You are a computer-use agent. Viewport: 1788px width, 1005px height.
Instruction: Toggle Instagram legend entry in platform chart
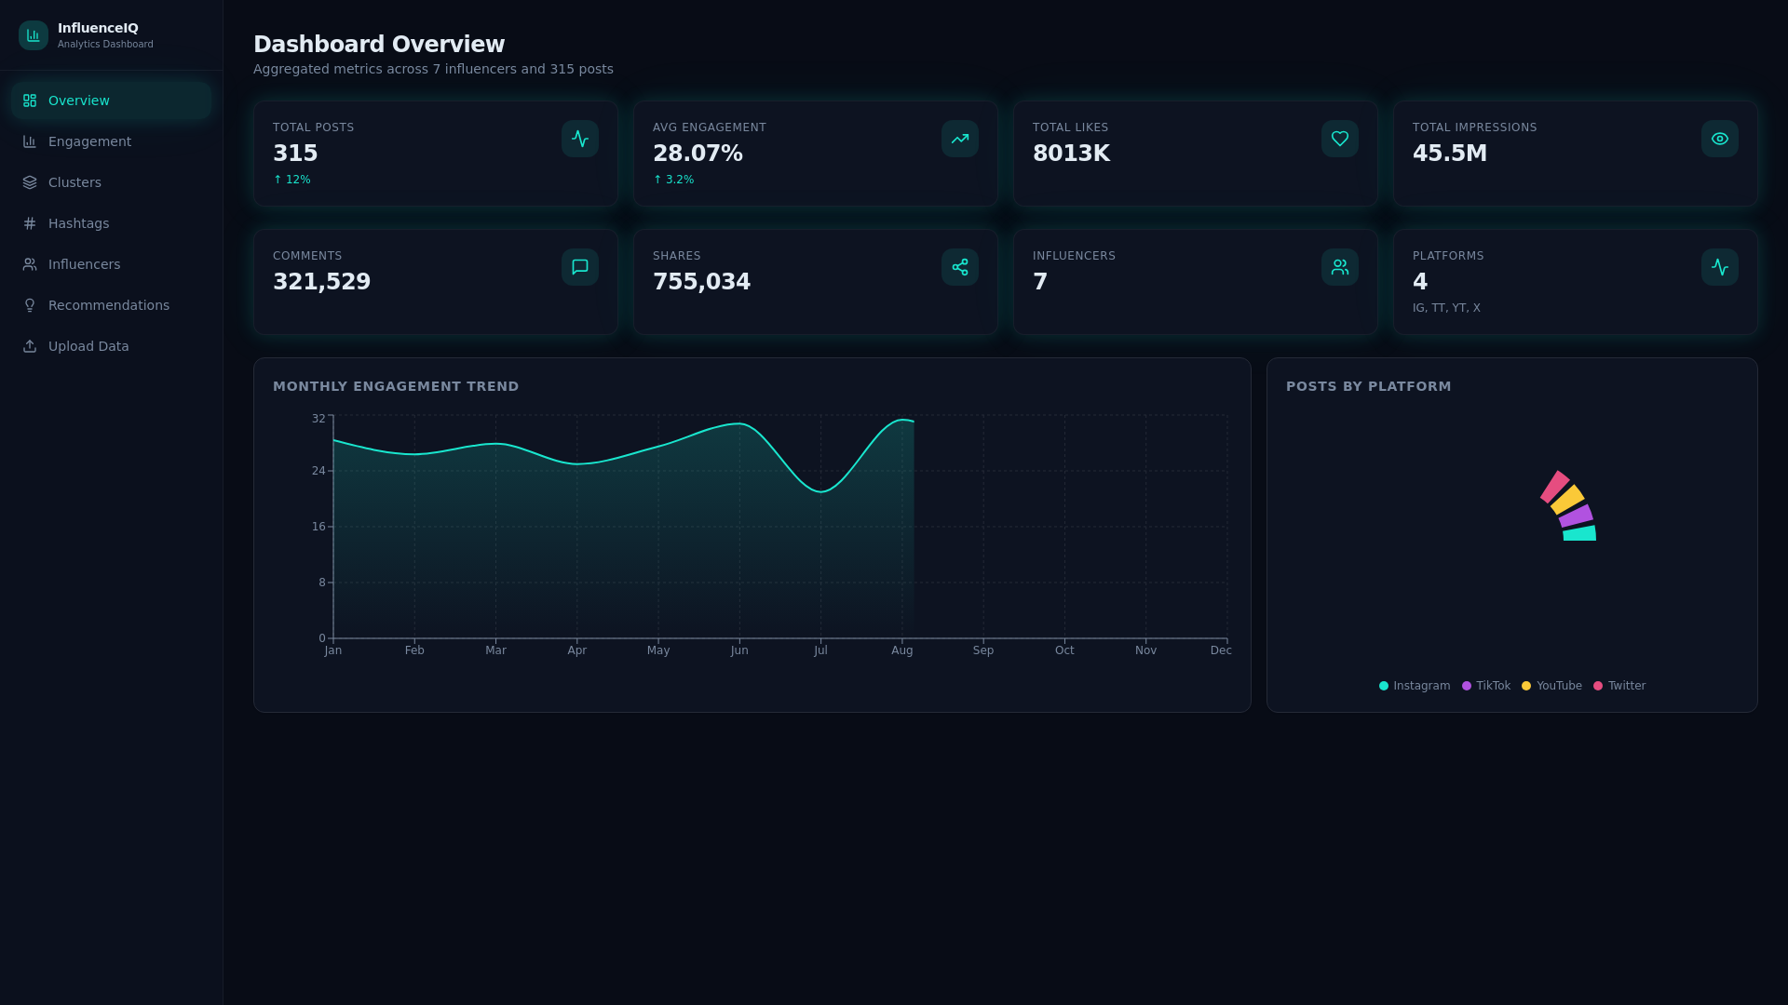click(1415, 686)
